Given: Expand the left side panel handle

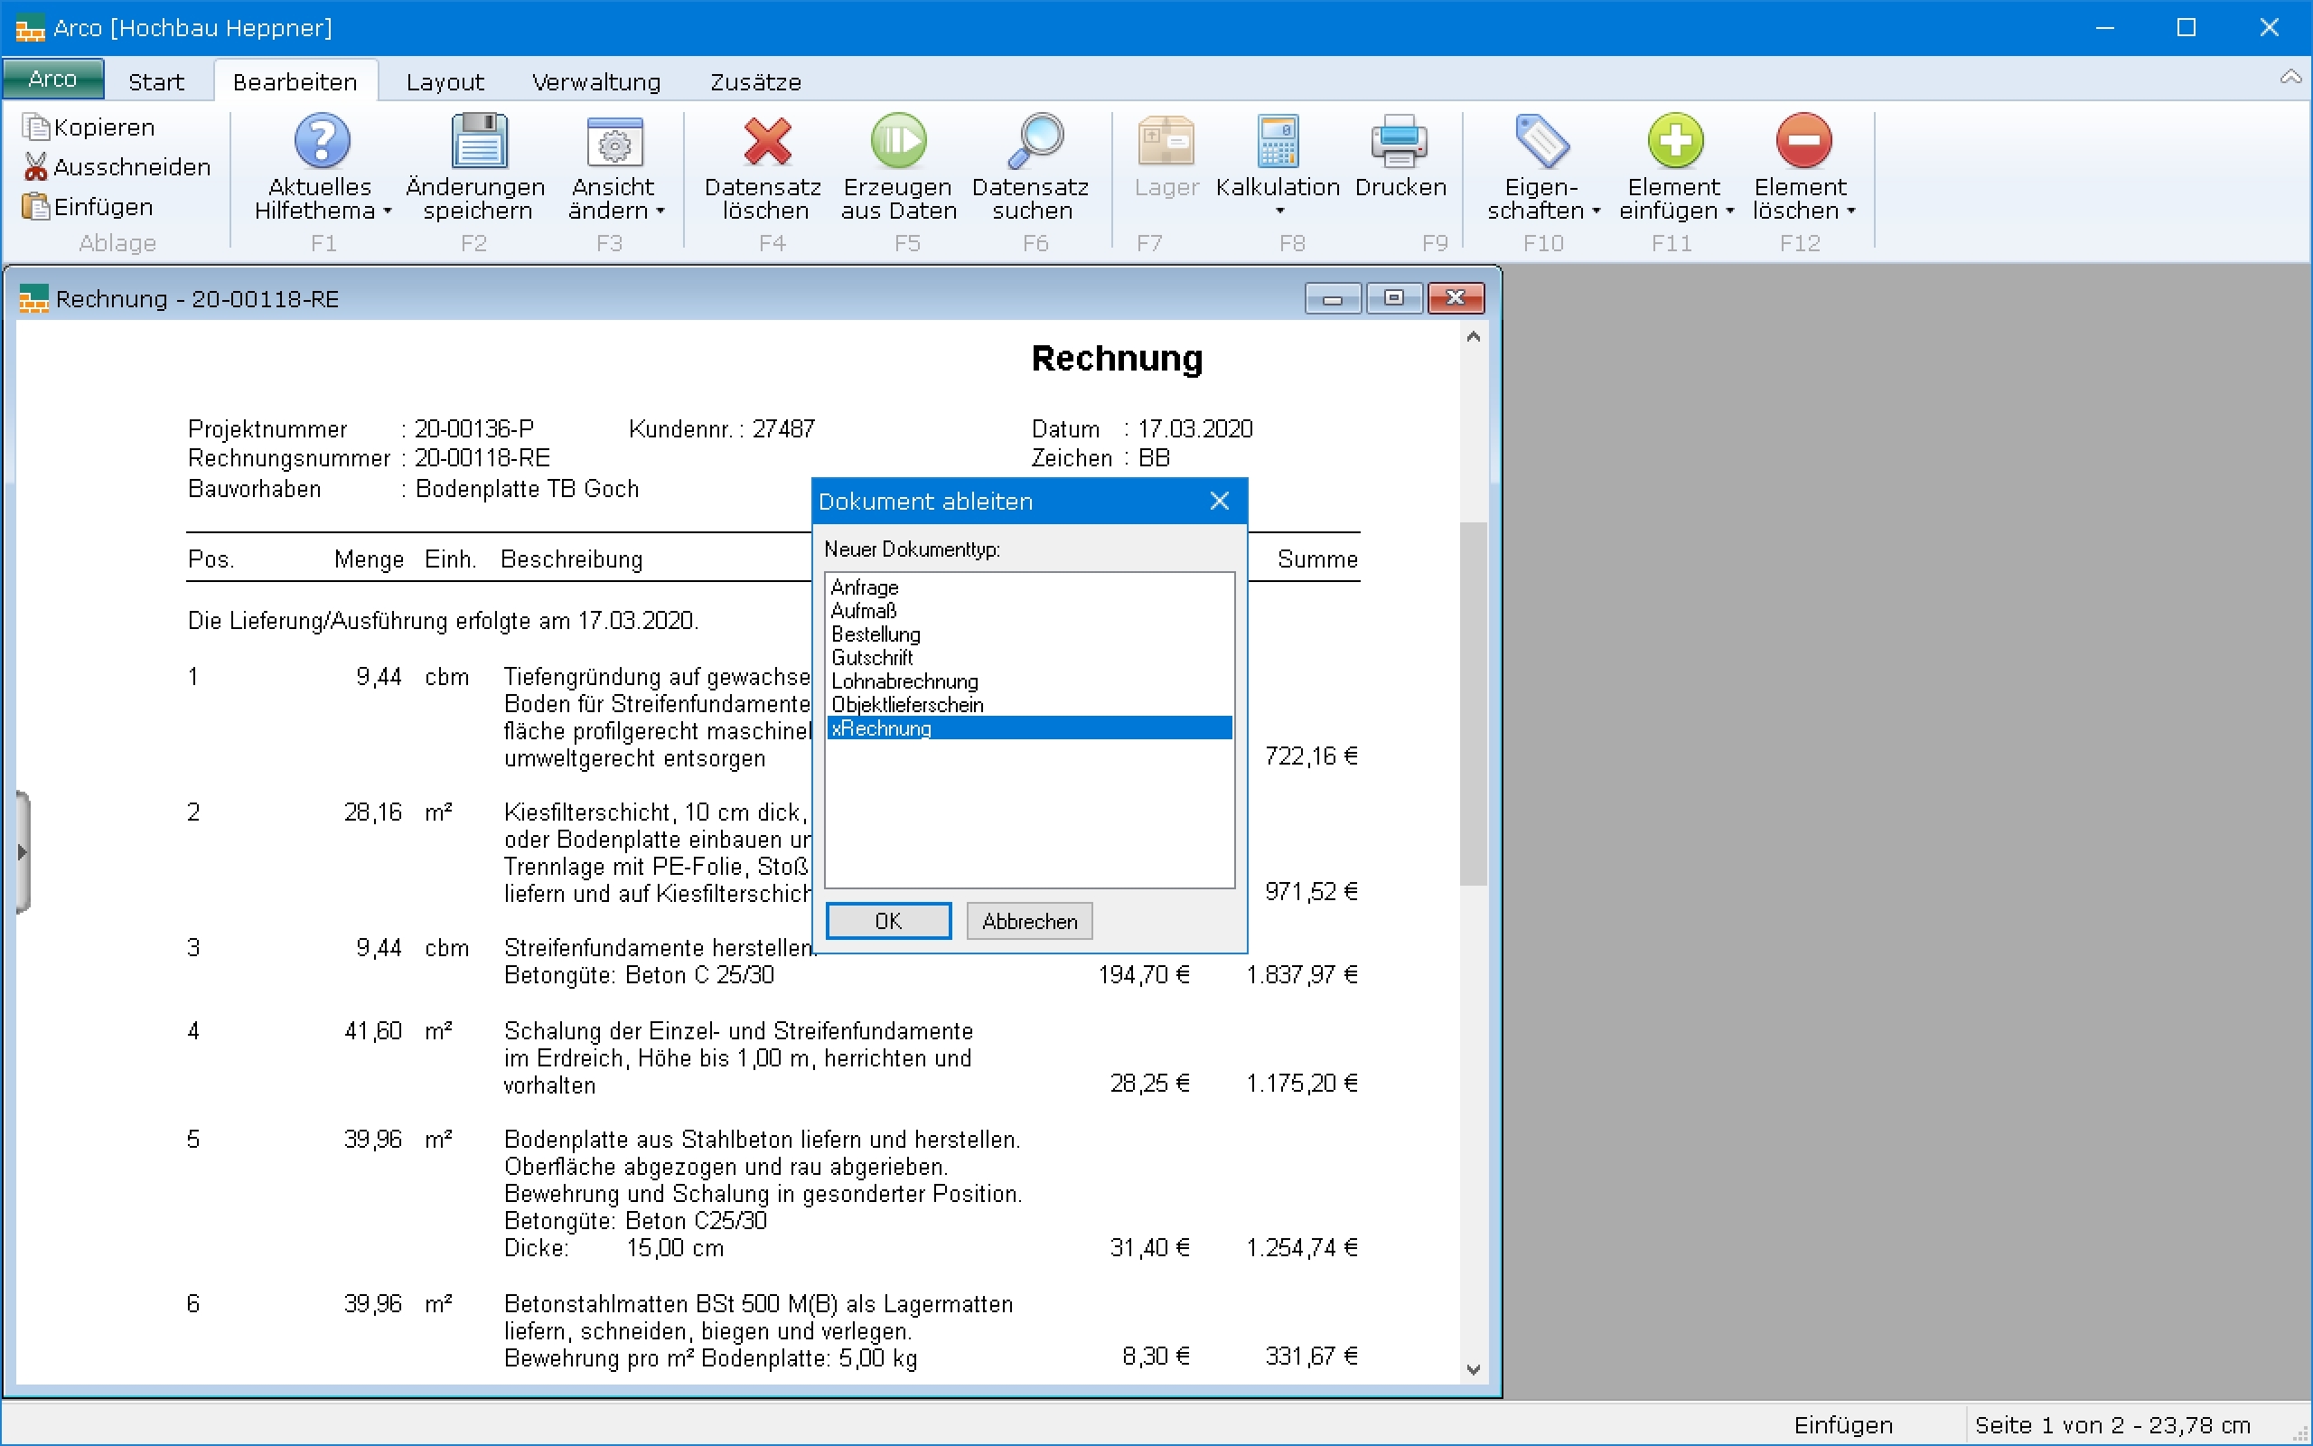Looking at the screenshot, I should click(x=22, y=851).
